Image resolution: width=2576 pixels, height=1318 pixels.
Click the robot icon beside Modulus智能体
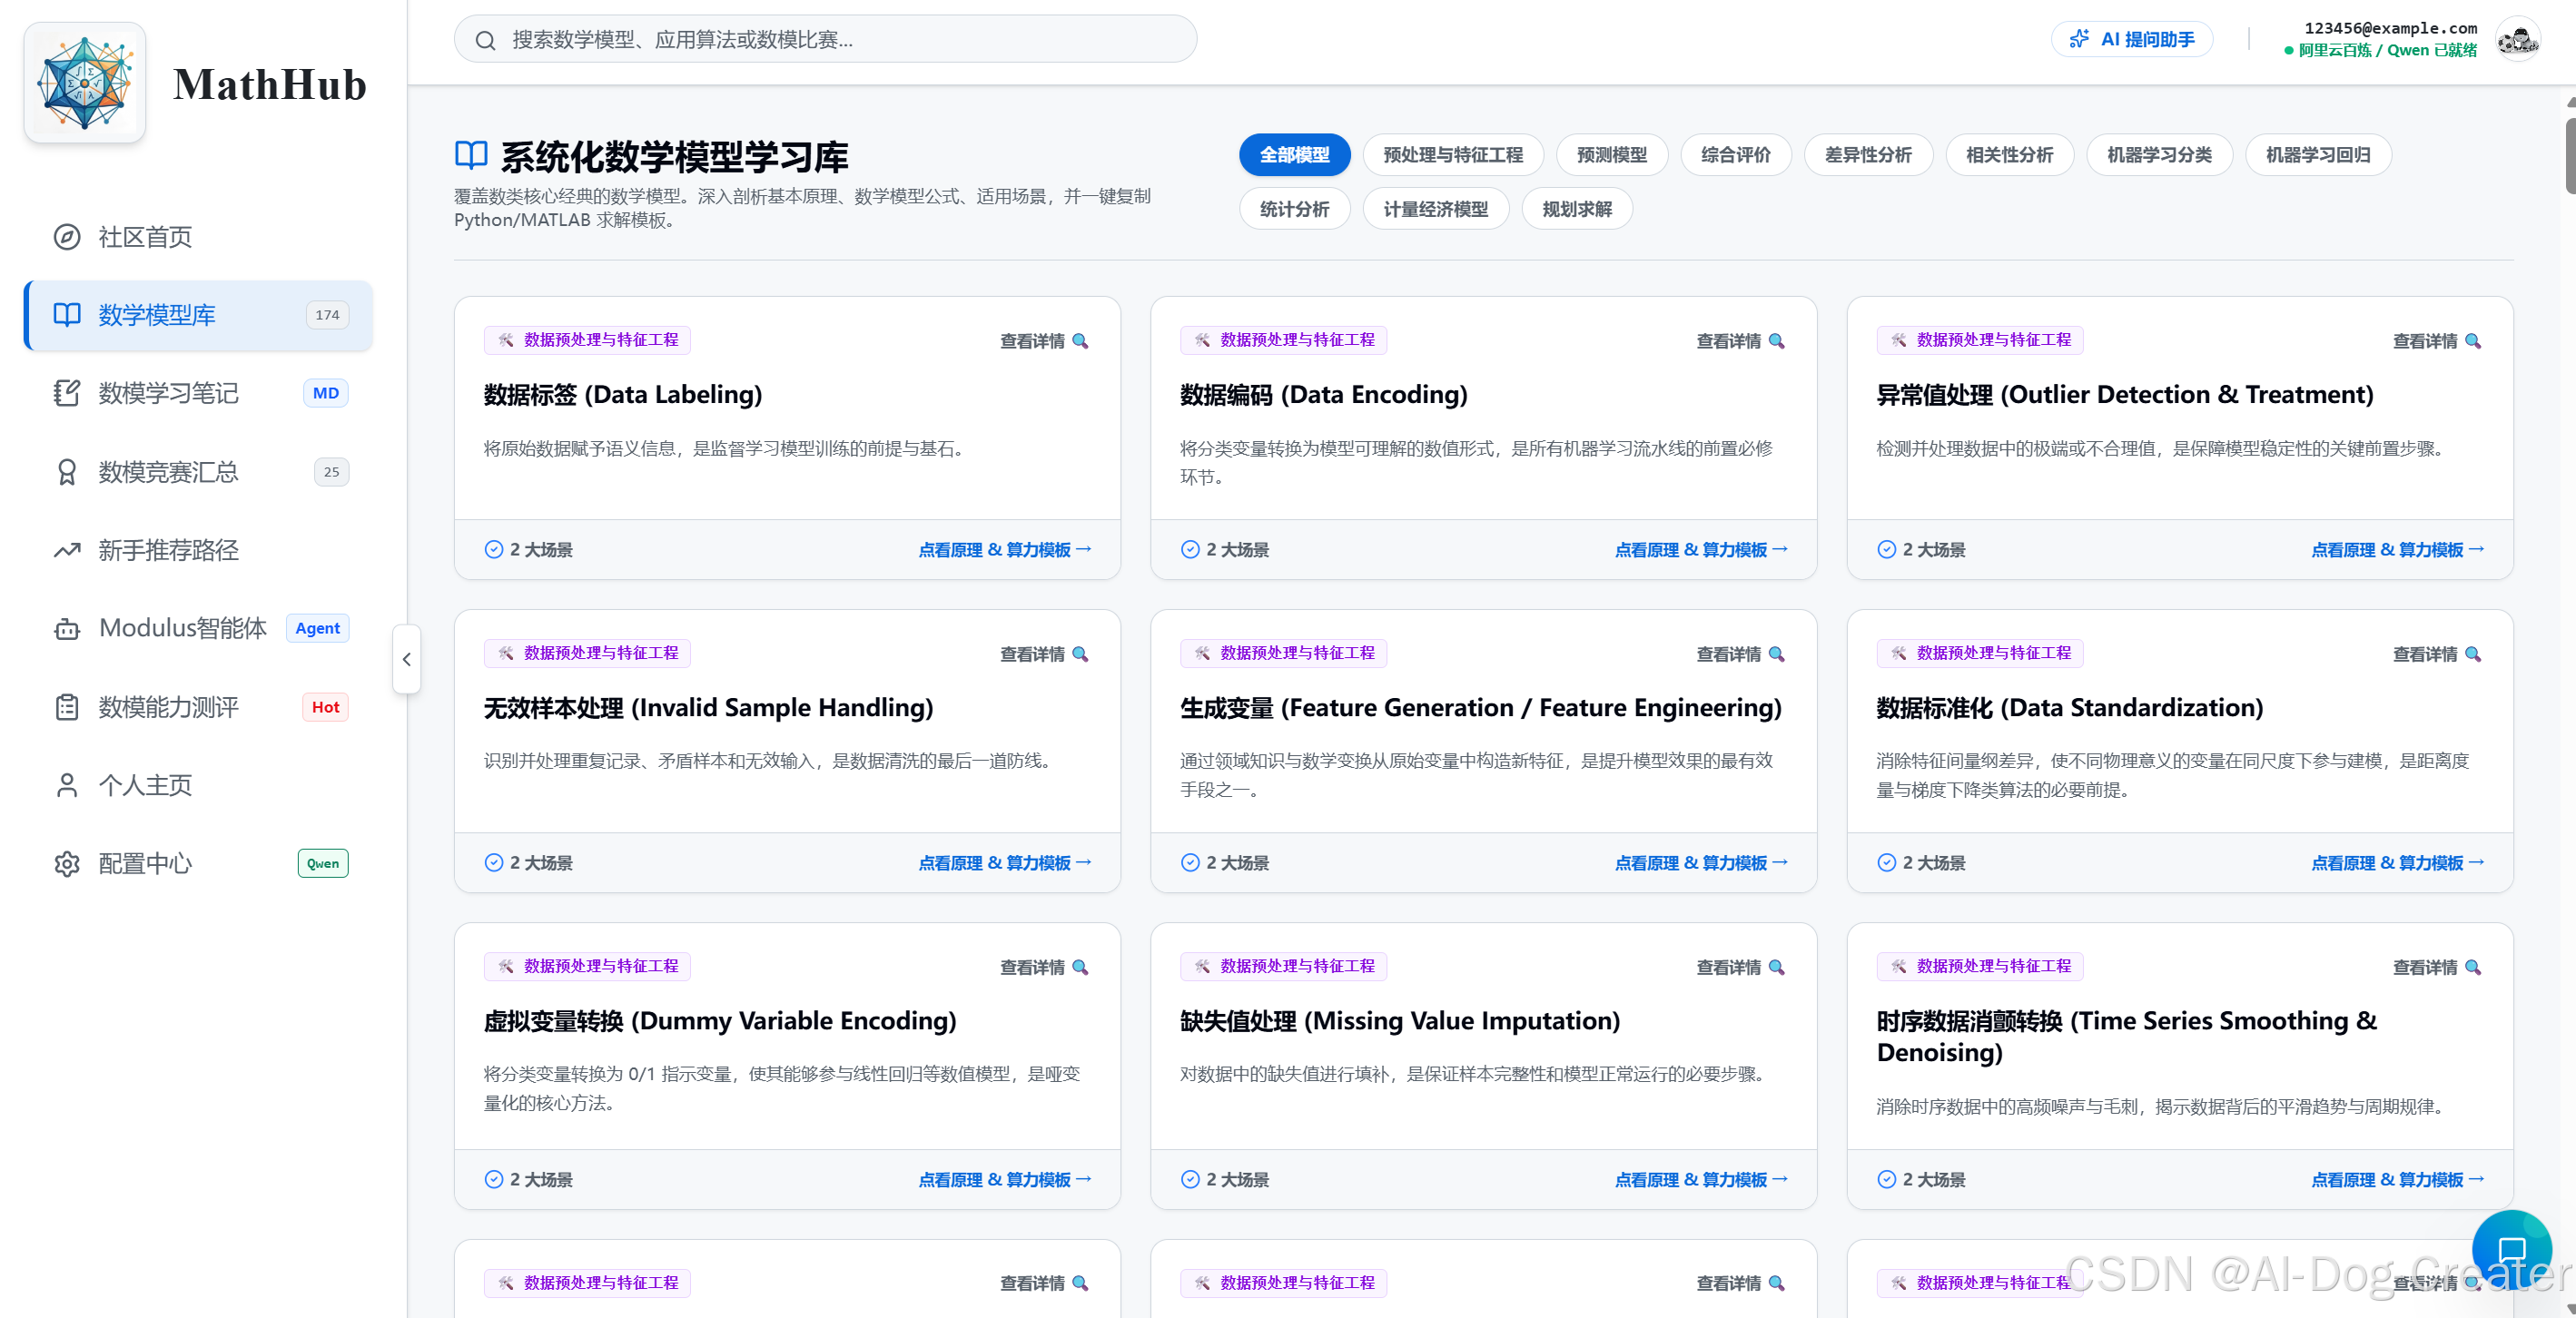(67, 628)
